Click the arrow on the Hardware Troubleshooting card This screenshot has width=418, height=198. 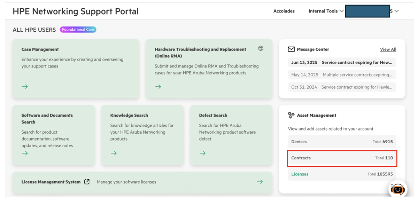[158, 87]
